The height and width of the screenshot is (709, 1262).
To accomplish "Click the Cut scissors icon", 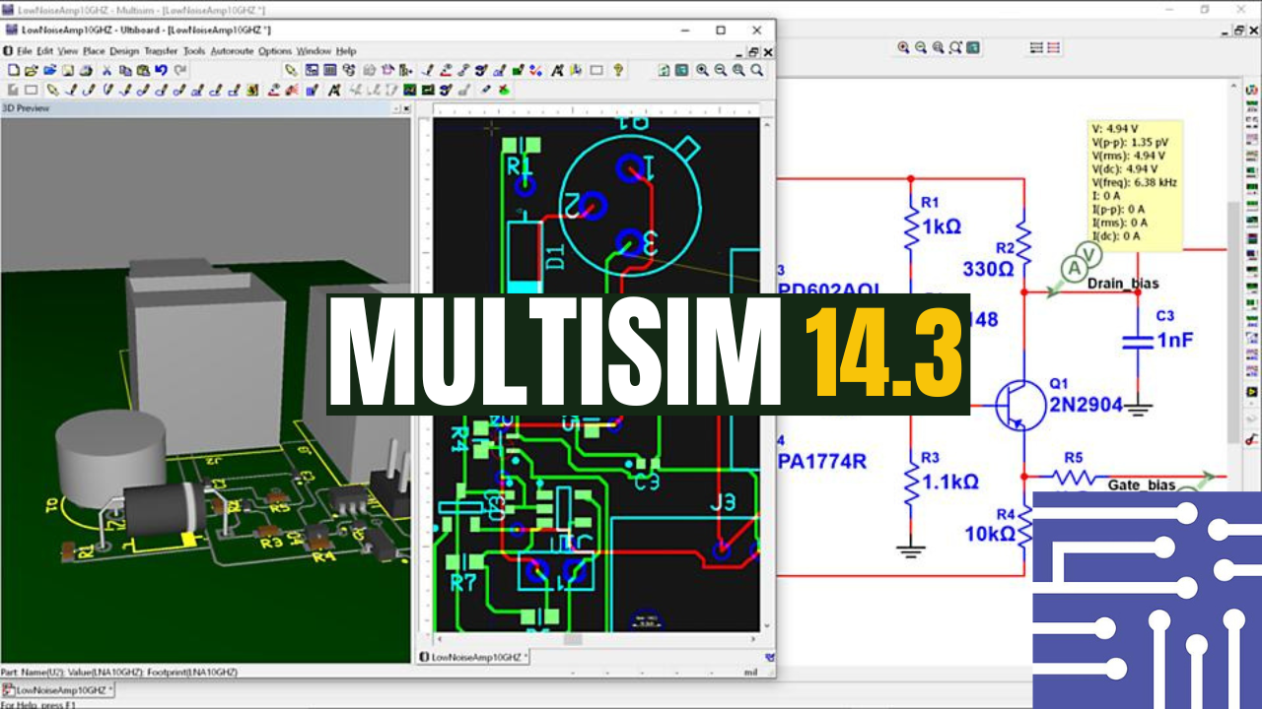I will 106,71.
